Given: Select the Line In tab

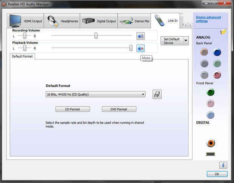Looking at the screenshot, I should click(x=165, y=21).
